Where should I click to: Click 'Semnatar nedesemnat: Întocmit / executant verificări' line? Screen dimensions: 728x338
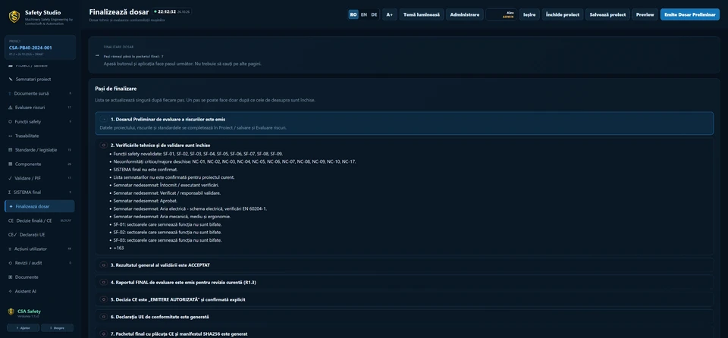coord(166,185)
